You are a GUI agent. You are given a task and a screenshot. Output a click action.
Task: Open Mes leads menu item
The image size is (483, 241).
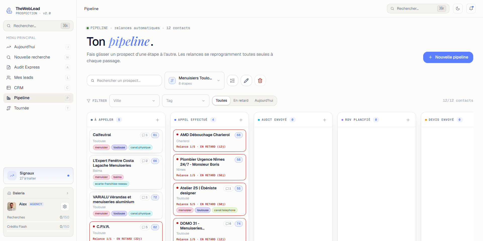click(x=38, y=78)
